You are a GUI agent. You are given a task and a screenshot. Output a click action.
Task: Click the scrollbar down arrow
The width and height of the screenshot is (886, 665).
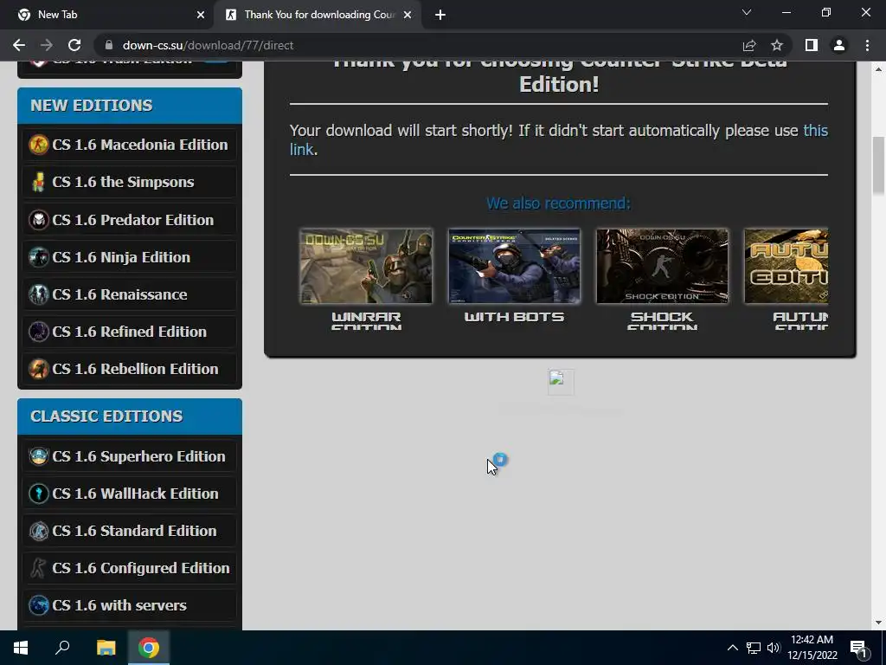[x=878, y=623]
